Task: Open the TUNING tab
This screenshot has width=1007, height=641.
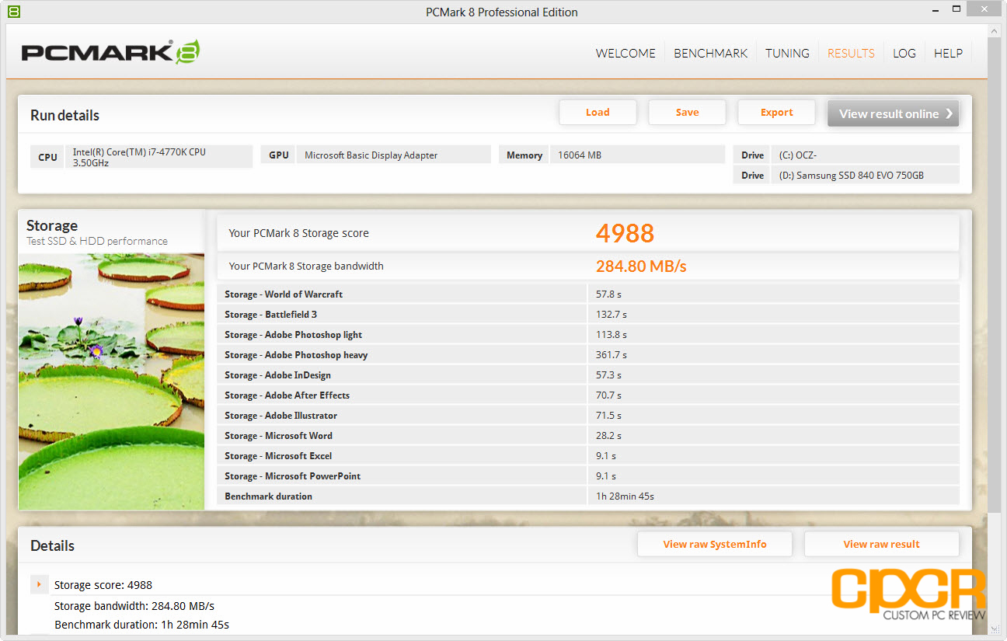Action: point(787,54)
